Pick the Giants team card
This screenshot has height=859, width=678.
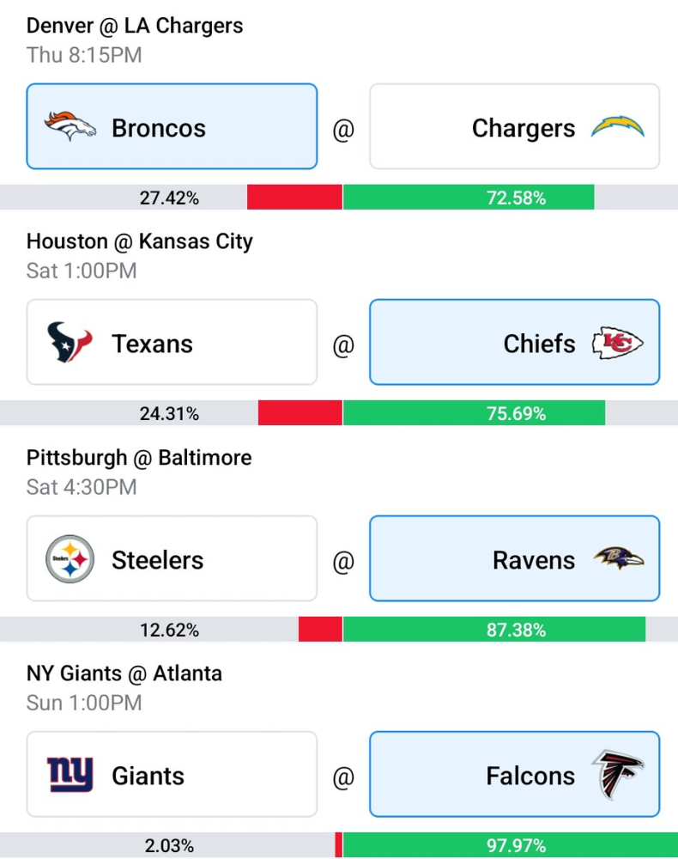(172, 775)
